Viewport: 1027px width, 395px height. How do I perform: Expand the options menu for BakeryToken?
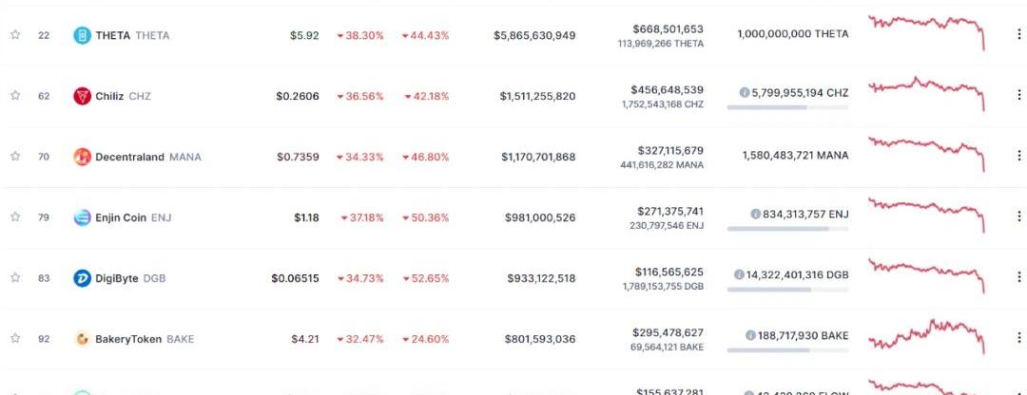point(1018,337)
